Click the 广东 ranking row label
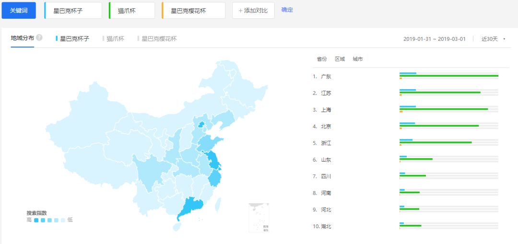518x244 pixels. click(326, 77)
